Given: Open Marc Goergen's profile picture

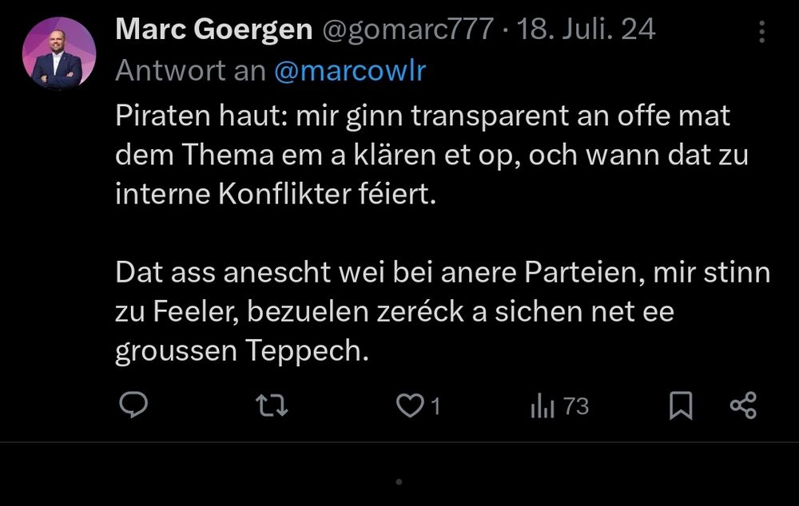Looking at the screenshot, I should click(x=59, y=53).
